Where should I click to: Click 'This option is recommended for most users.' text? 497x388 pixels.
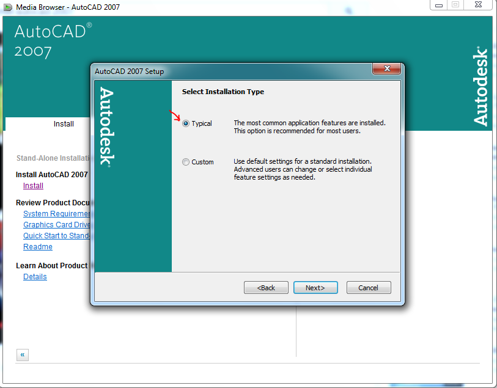297,131
